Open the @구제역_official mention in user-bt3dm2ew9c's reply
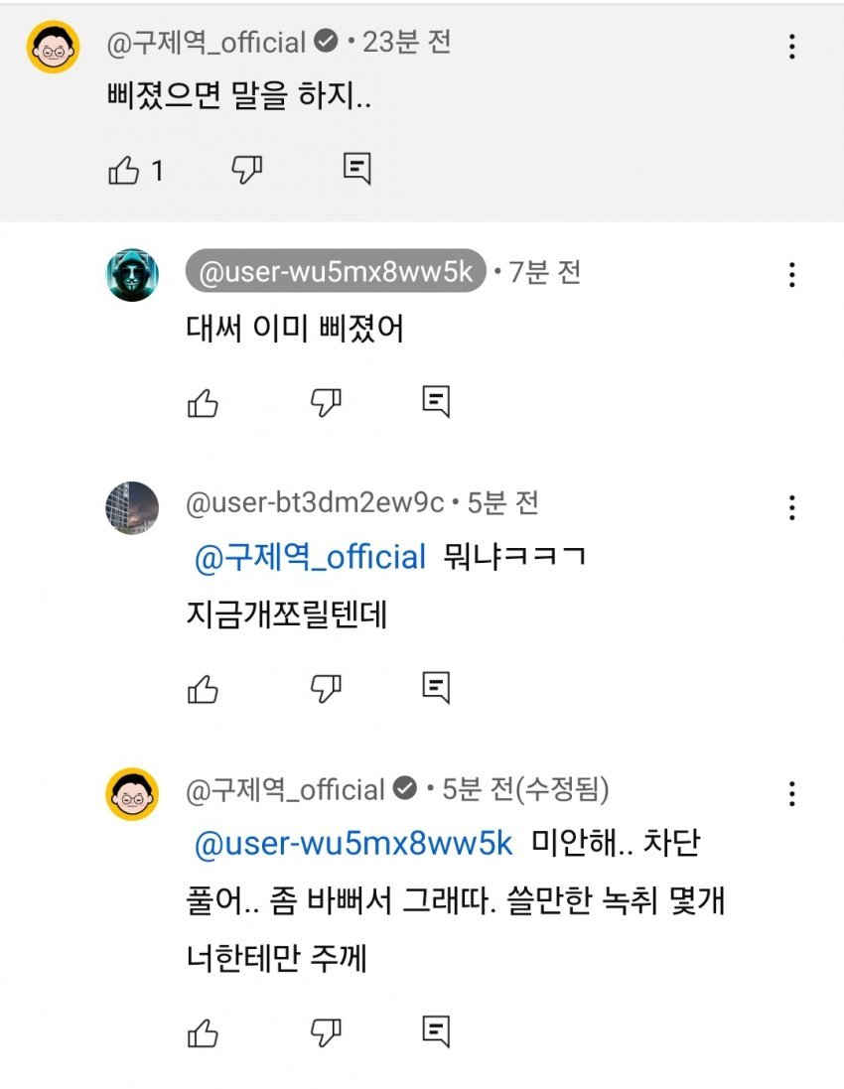 (x=310, y=558)
